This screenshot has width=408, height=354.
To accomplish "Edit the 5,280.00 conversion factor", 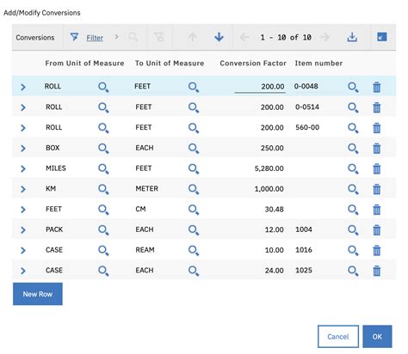I will click(x=269, y=168).
